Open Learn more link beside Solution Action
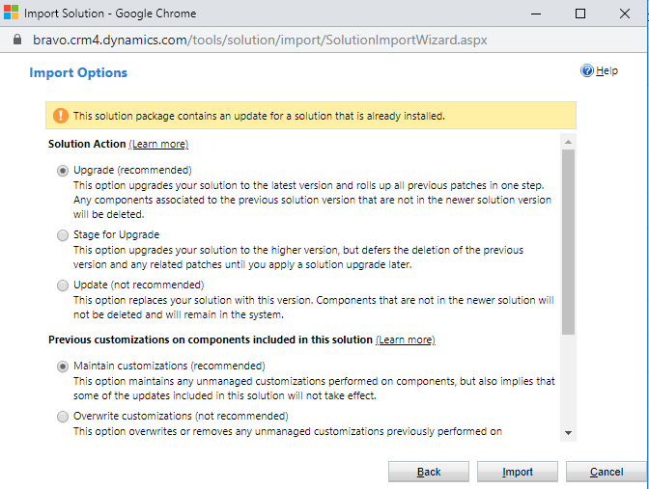 click(x=158, y=144)
